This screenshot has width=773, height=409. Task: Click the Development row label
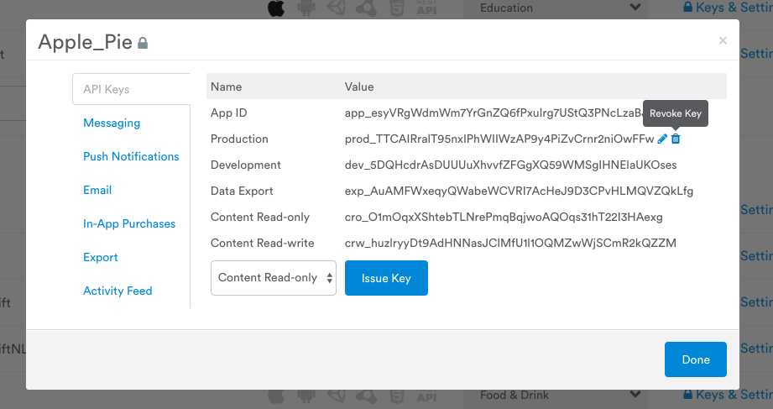click(246, 165)
